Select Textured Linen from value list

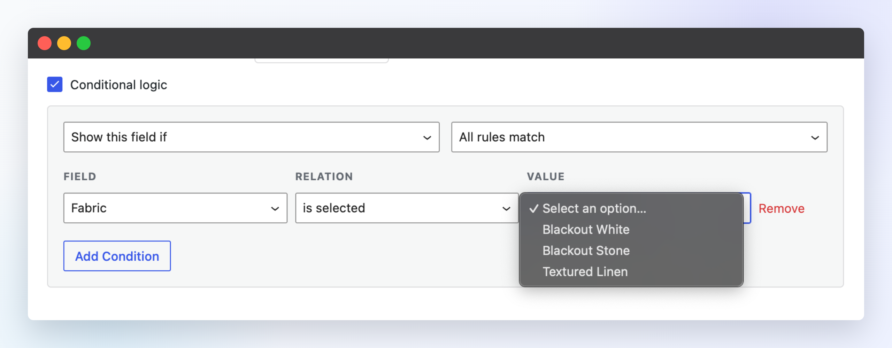click(631, 272)
